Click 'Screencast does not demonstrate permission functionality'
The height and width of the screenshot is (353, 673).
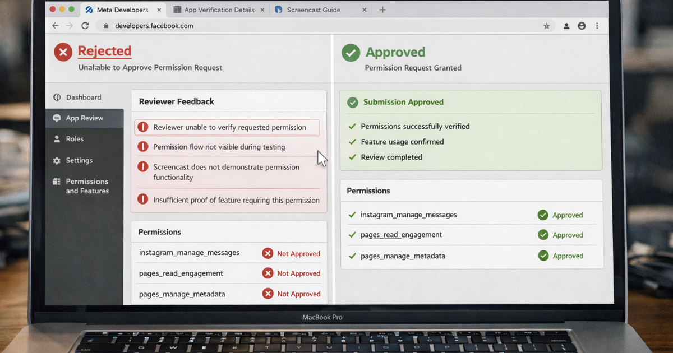(x=227, y=172)
